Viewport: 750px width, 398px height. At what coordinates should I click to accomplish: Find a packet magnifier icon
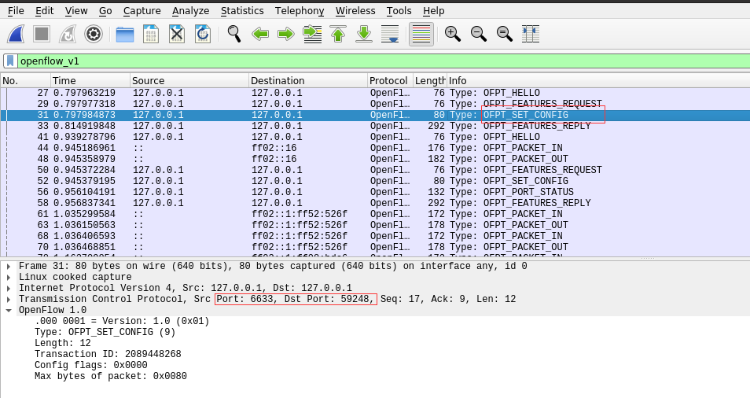coord(234,34)
